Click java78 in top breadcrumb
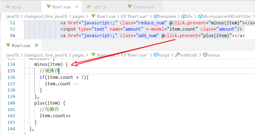 [12, 17]
